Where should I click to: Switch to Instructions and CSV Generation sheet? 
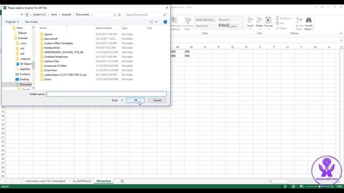coord(45,181)
